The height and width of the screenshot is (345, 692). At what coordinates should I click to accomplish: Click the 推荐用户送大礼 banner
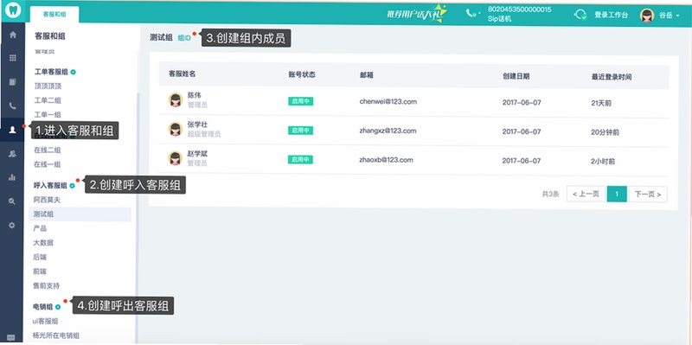coord(417,13)
